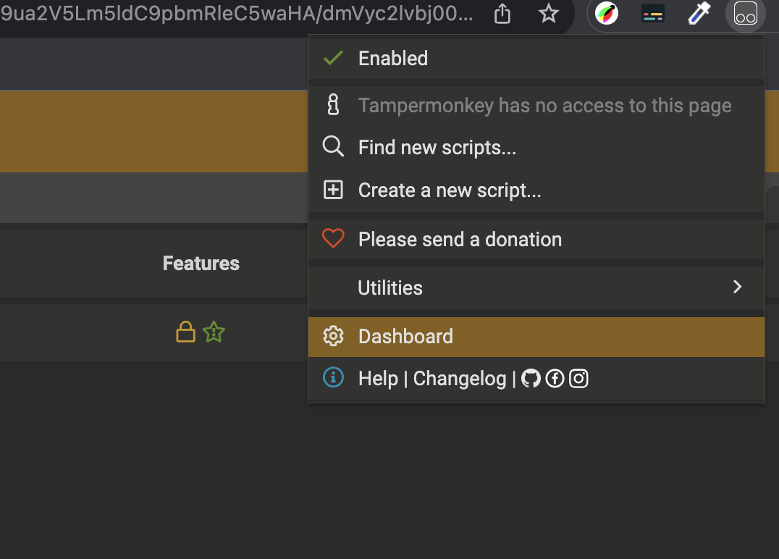
Task: Open the Tampermonkey Dashboard
Action: click(536, 337)
